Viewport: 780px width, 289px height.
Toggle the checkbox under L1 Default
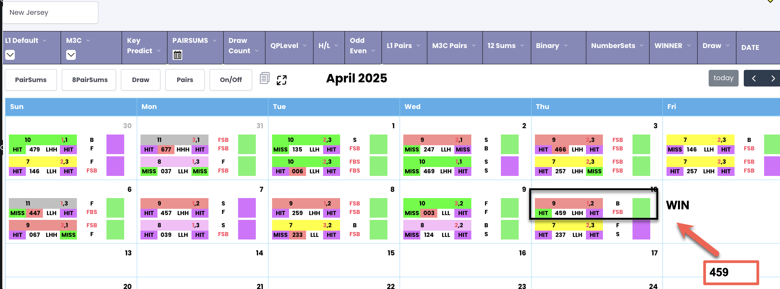[10, 55]
